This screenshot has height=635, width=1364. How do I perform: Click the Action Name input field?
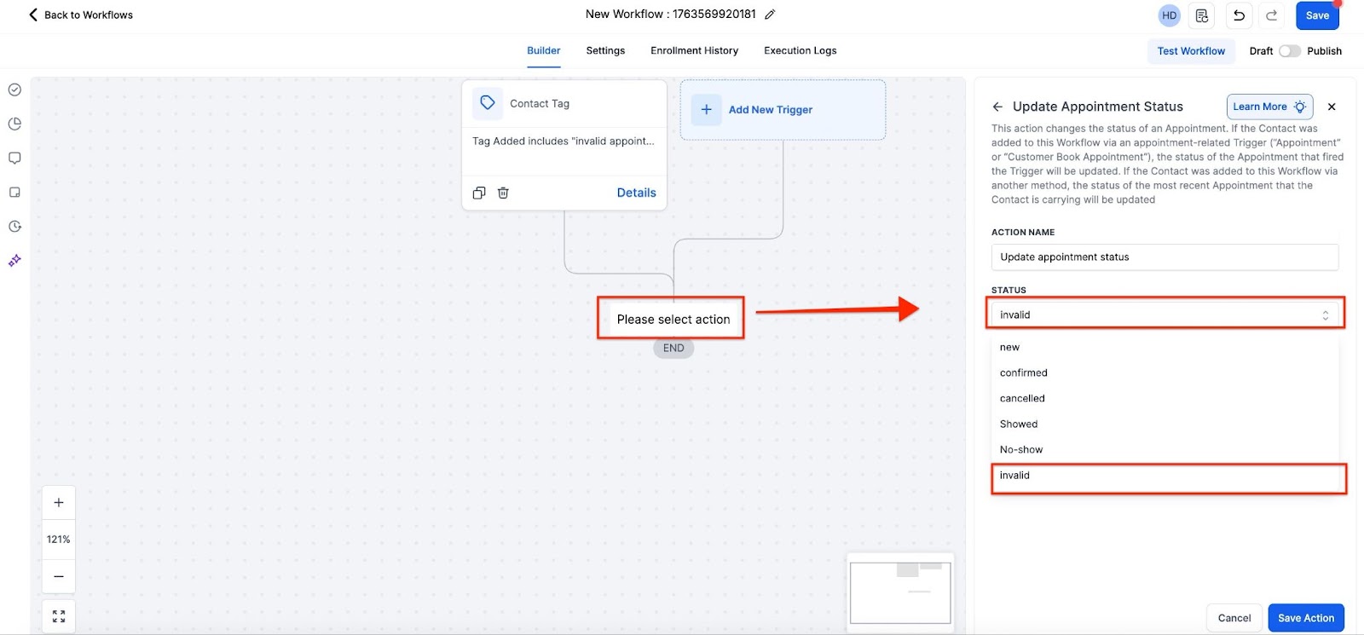[x=1165, y=257]
